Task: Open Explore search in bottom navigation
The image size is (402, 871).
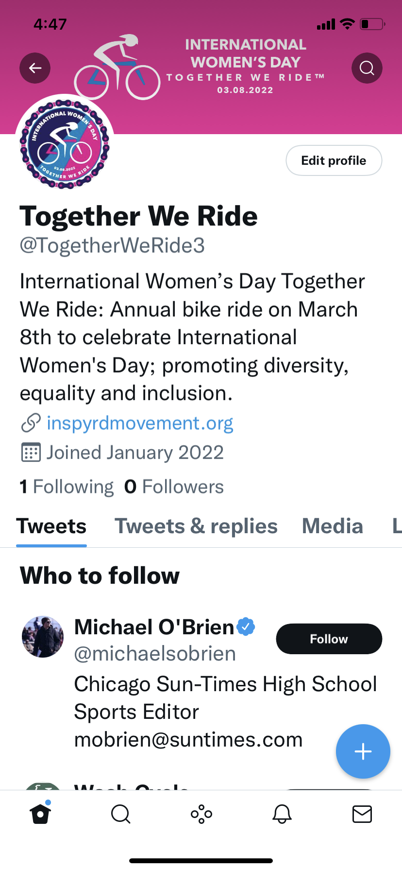Action: tap(120, 814)
